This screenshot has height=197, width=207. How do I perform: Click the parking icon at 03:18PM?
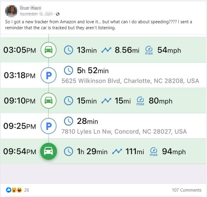[x=48, y=76]
